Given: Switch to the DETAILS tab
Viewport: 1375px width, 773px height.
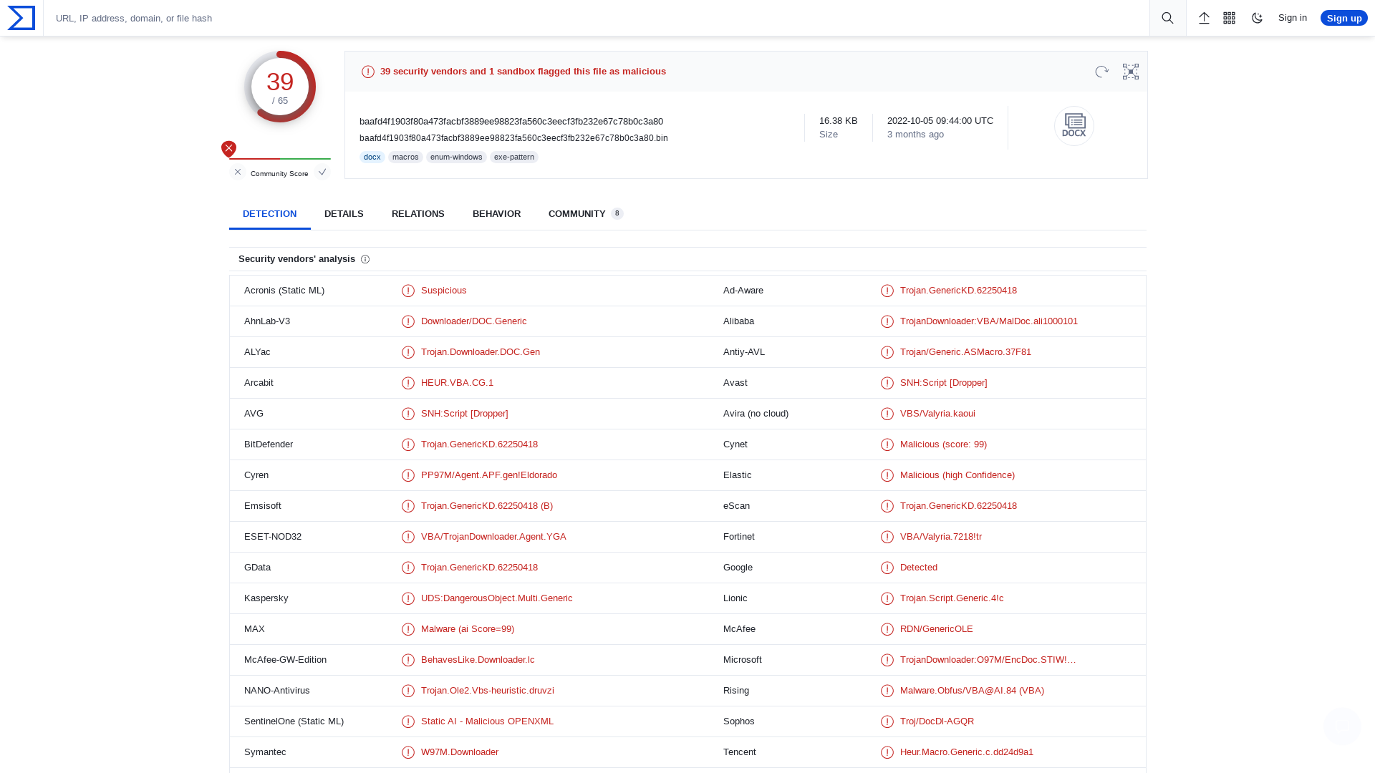Looking at the screenshot, I should pyautogui.click(x=344, y=213).
